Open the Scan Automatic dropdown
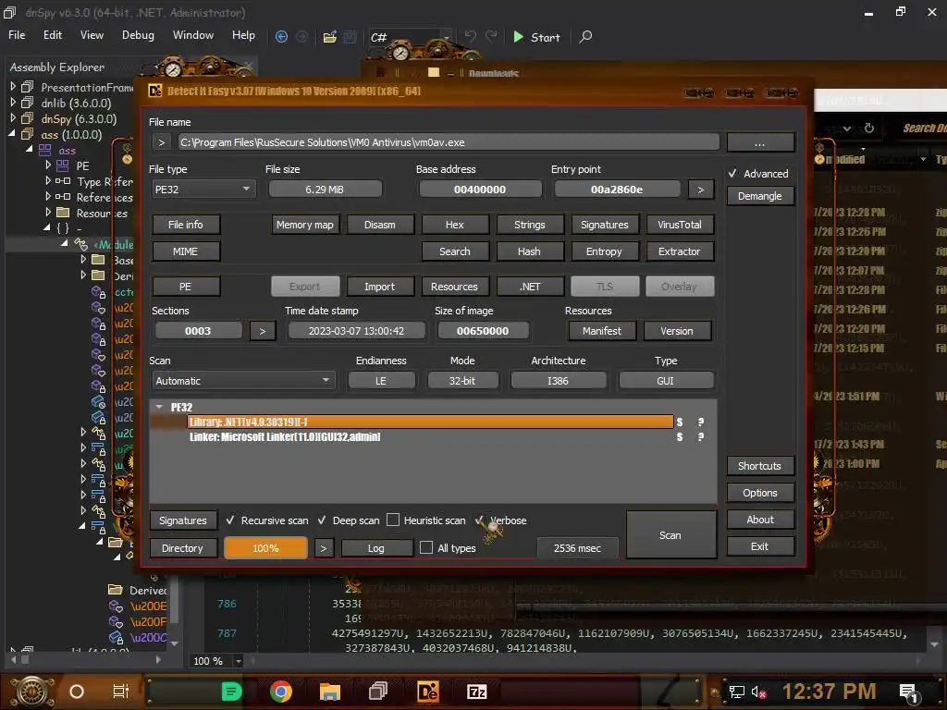This screenshot has width=947, height=710. pos(243,381)
